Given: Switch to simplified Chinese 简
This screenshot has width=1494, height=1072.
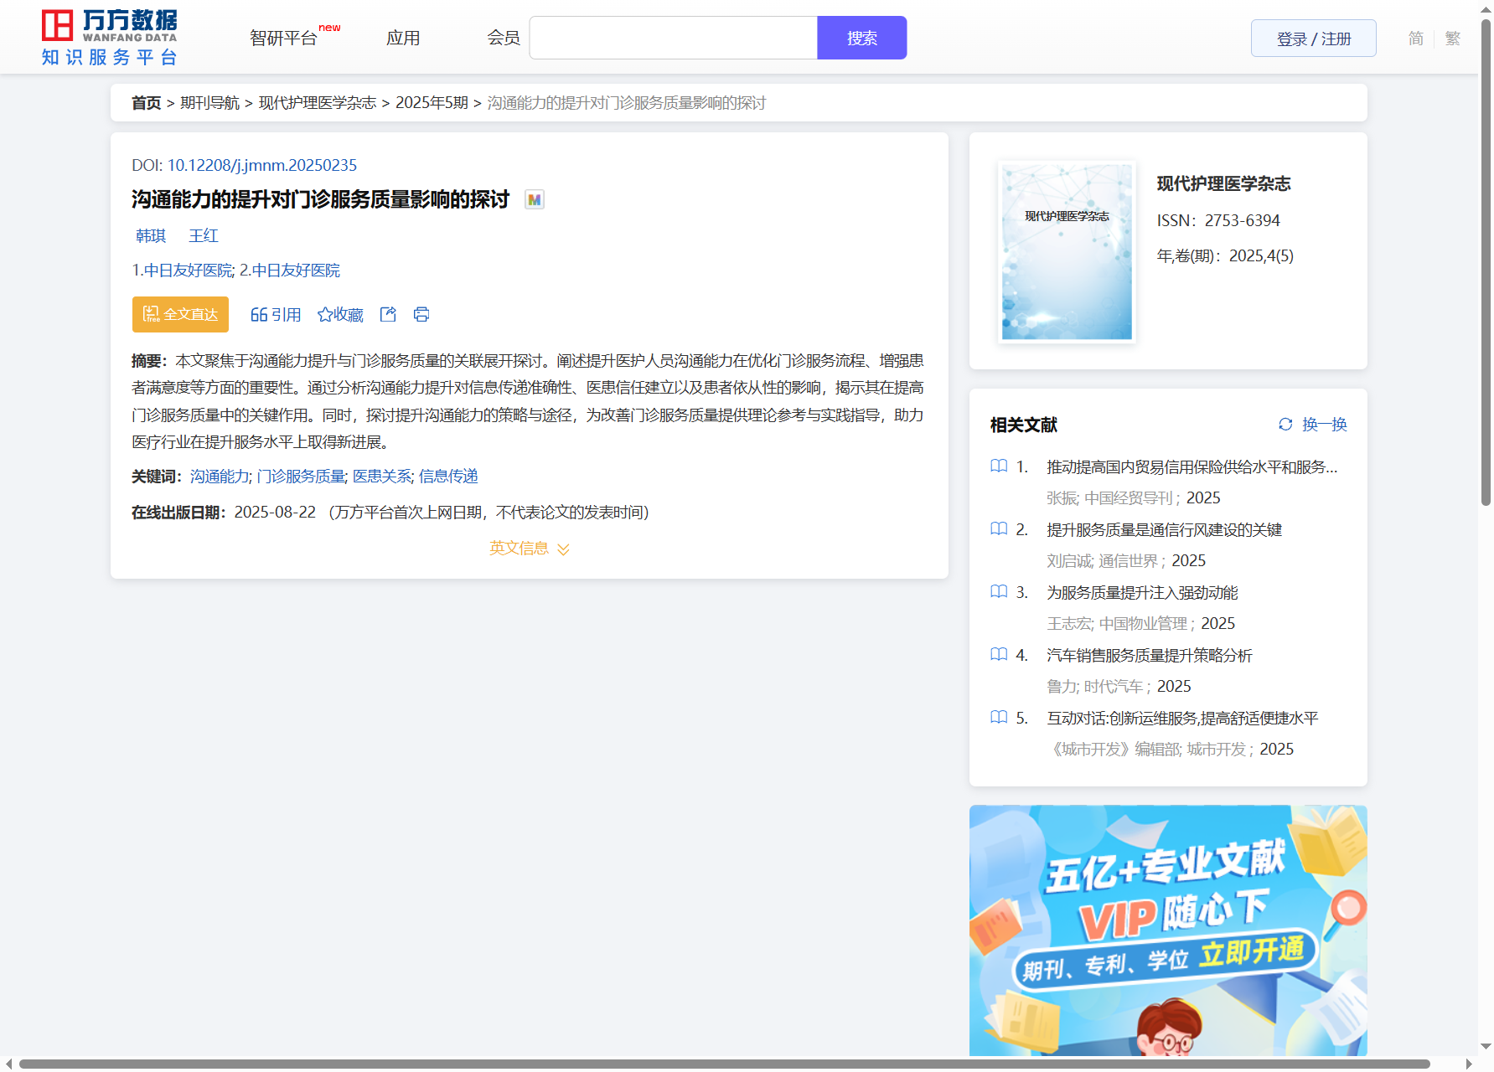Looking at the screenshot, I should 1415,39.
